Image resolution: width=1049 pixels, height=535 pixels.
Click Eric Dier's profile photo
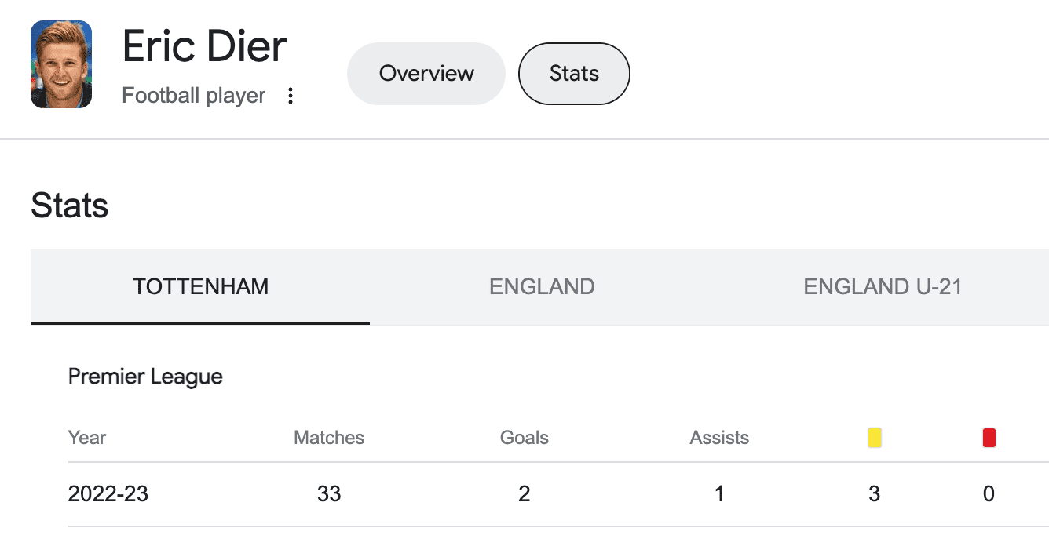coord(61,64)
